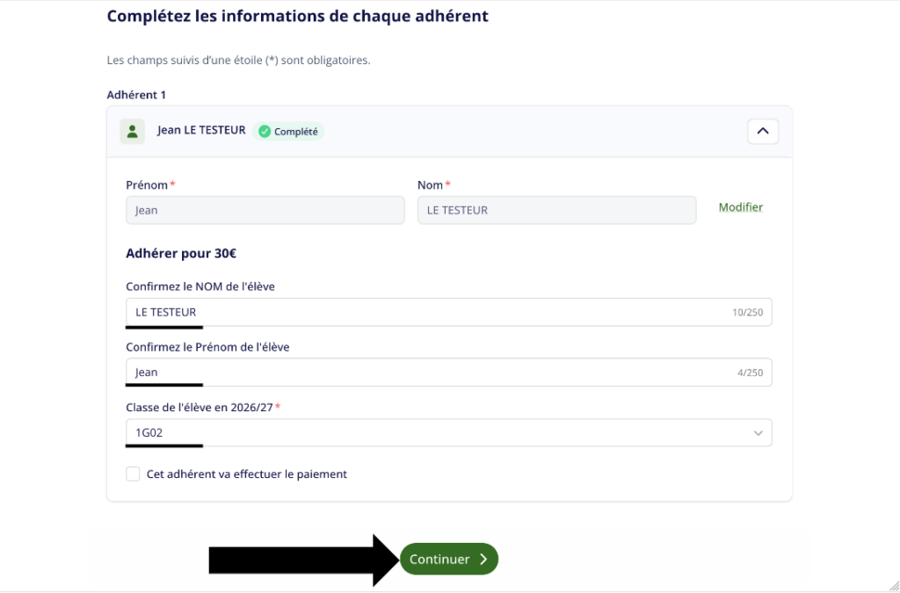Image resolution: width=900 pixels, height=593 pixels.
Task: Click the arrow icon inside Continuer
Action: point(483,559)
